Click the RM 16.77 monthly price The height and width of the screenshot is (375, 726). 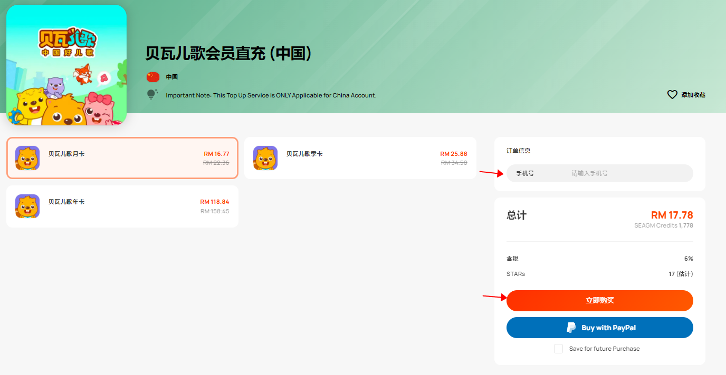(x=216, y=154)
